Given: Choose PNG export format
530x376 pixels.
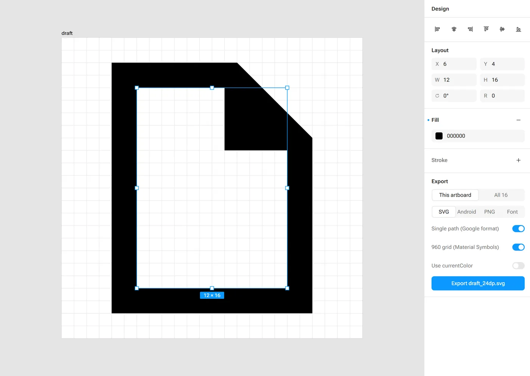Looking at the screenshot, I should click(x=489, y=212).
